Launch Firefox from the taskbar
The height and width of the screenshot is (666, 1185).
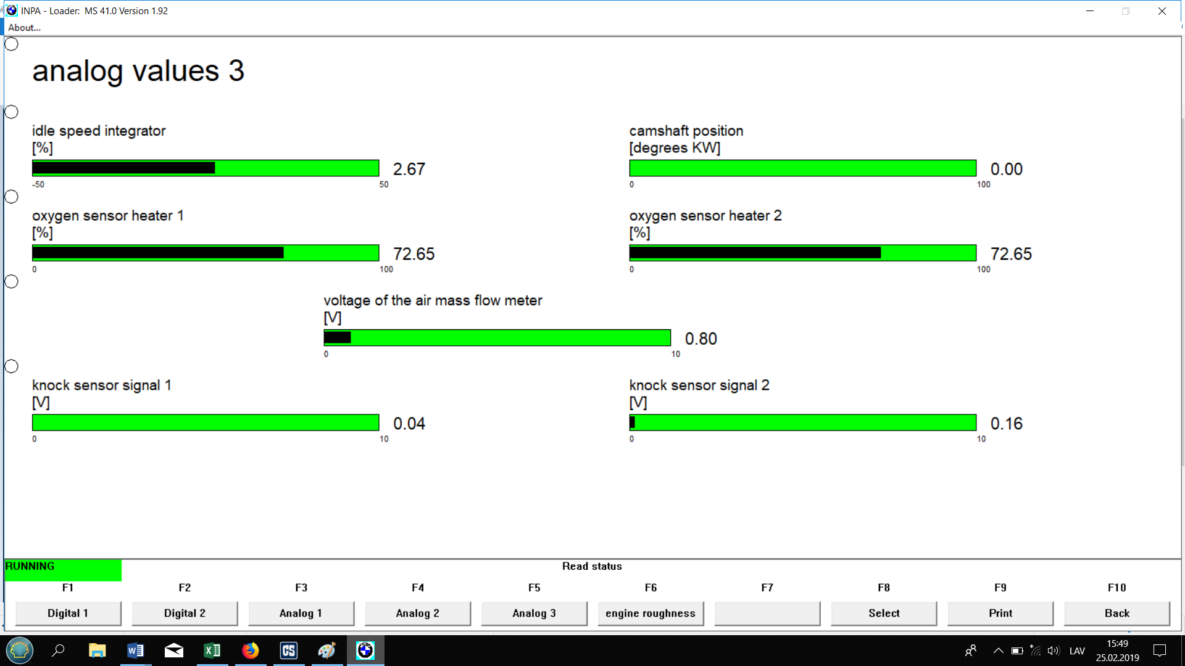(250, 651)
